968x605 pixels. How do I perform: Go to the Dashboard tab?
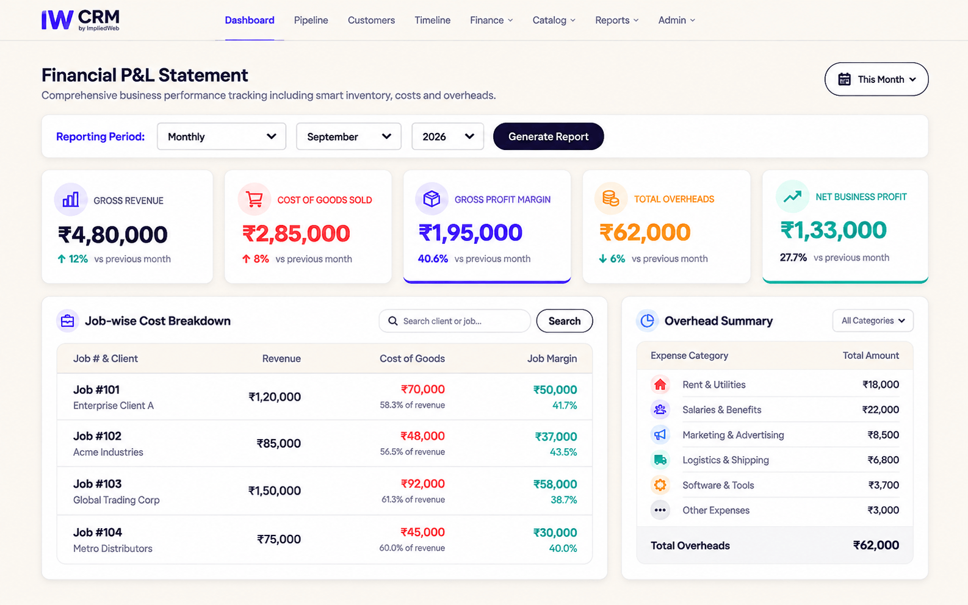click(250, 20)
